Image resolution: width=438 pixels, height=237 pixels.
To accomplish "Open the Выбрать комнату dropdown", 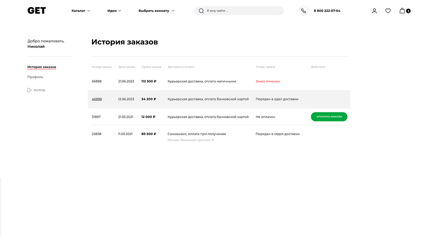I will [x=156, y=11].
